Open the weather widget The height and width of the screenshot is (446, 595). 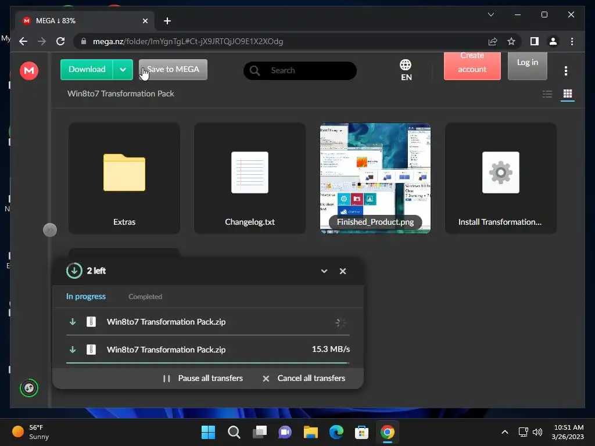30,432
